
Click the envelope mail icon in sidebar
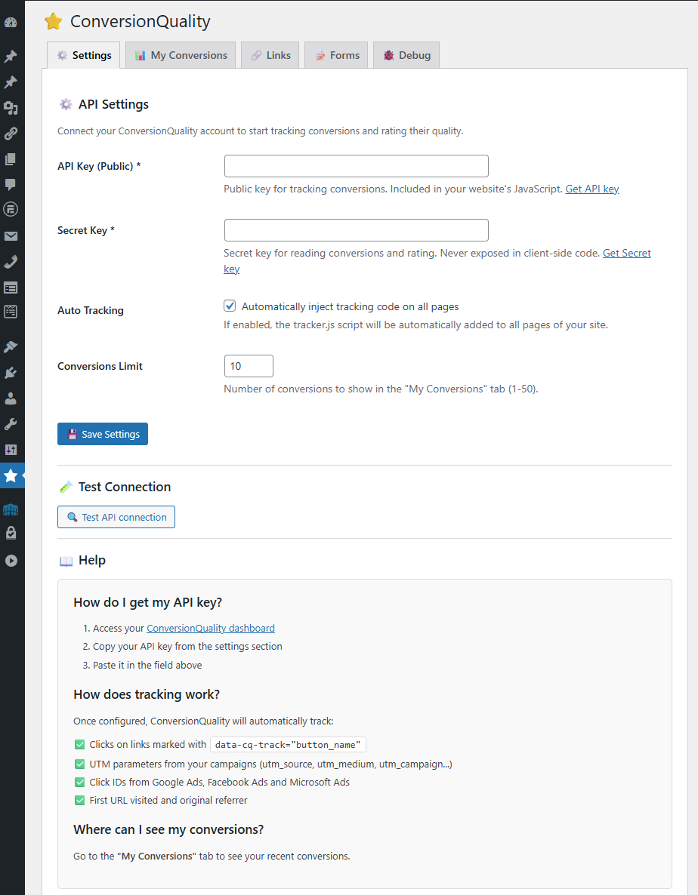[x=11, y=235]
